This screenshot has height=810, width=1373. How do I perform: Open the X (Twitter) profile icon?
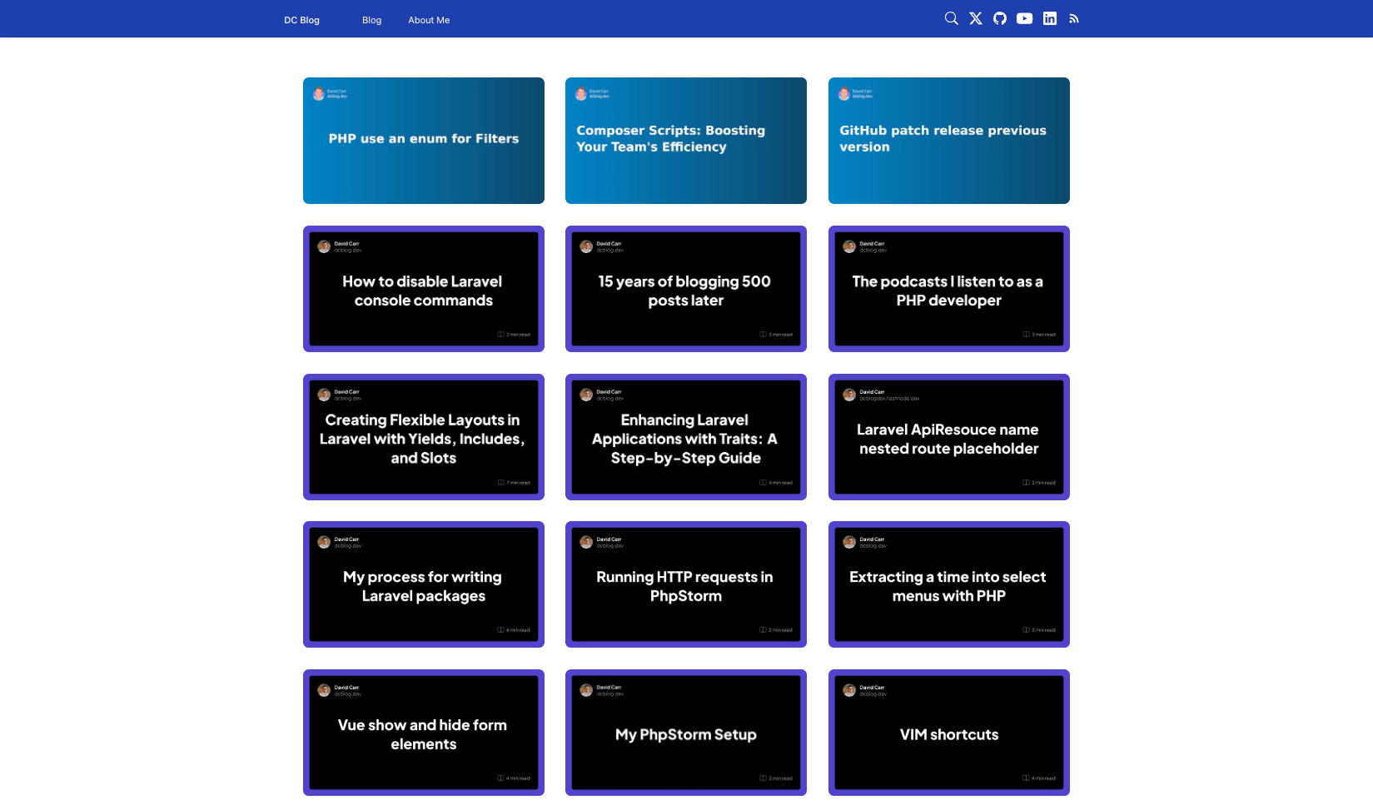pos(976,18)
